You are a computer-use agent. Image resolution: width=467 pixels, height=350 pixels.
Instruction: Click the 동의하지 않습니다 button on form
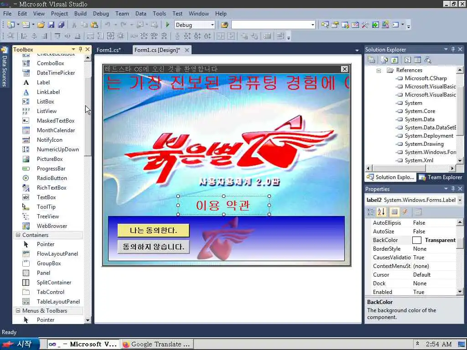[x=153, y=247]
